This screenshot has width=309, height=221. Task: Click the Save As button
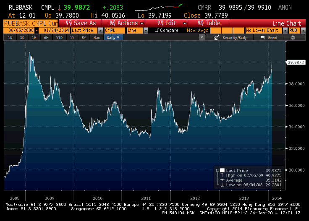coord(81,23)
